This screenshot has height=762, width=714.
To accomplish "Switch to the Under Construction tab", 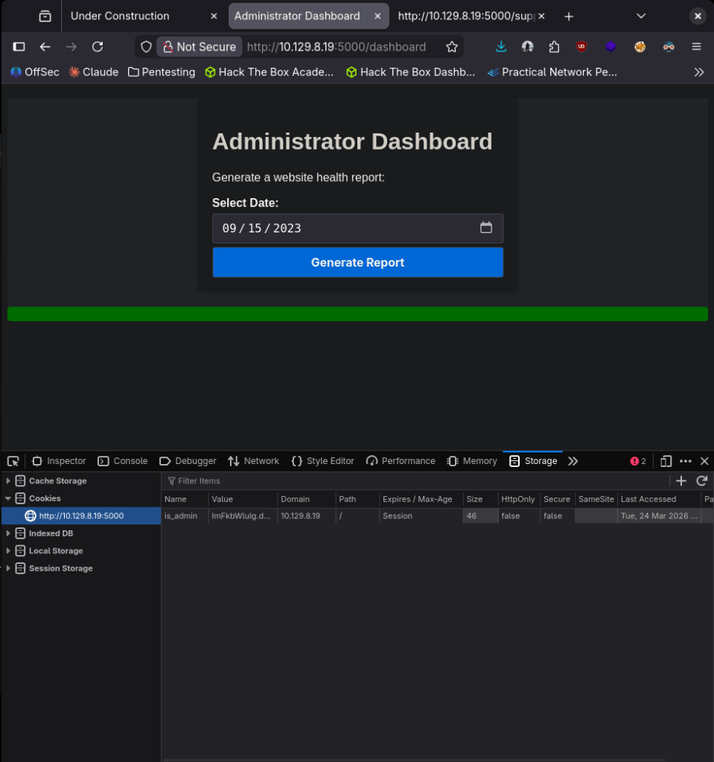I will [x=120, y=16].
